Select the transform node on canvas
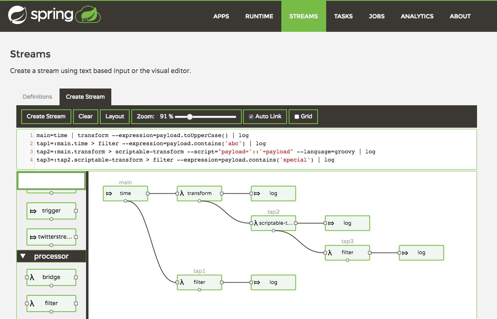The height and width of the screenshot is (319, 497). click(x=199, y=193)
